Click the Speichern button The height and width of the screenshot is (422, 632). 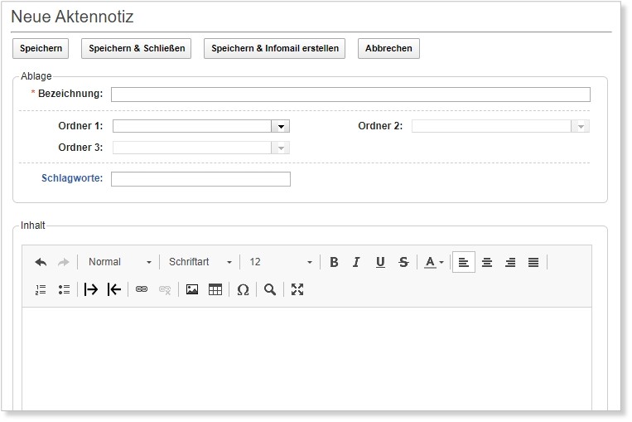tap(41, 48)
